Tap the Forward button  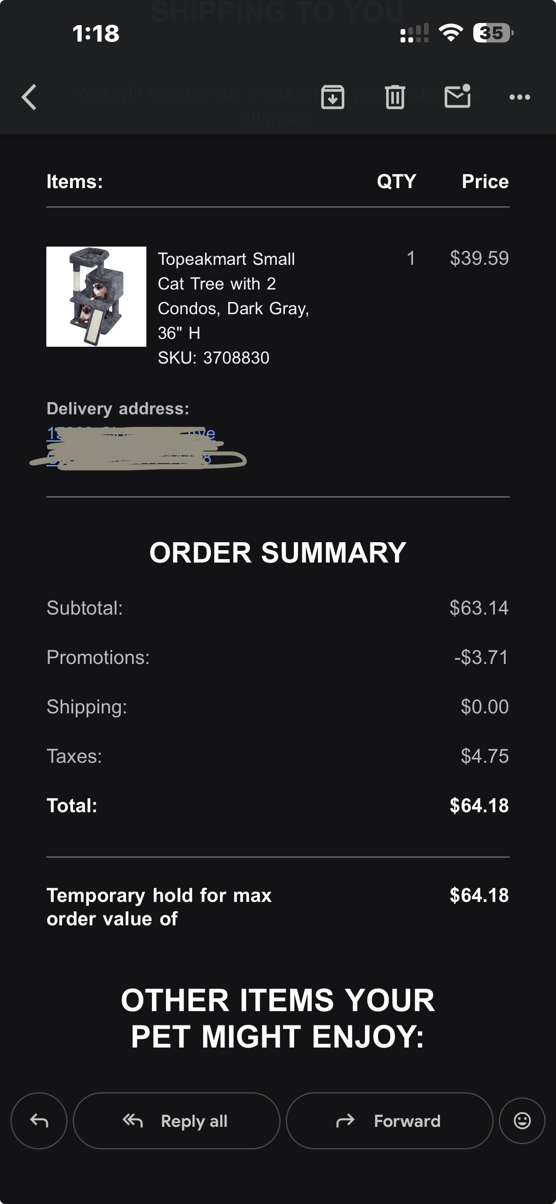pos(389,1120)
